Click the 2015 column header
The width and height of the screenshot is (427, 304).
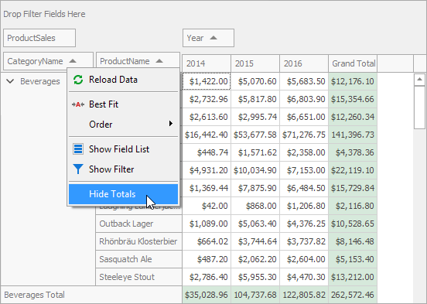click(x=255, y=63)
